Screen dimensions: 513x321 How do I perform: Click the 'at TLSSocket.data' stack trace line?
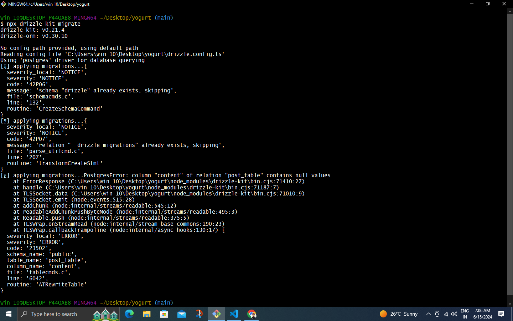point(159,194)
